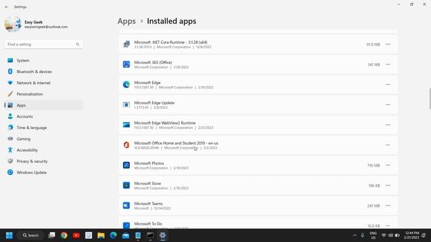Click the Office Home and Student app icon
This screenshot has width=431, height=242.
point(126,145)
